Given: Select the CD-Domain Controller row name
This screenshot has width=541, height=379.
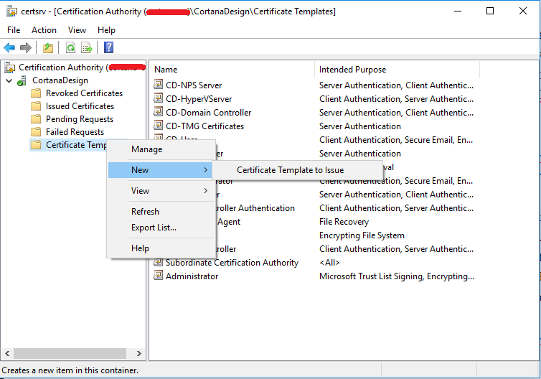Looking at the screenshot, I should click(x=208, y=113).
